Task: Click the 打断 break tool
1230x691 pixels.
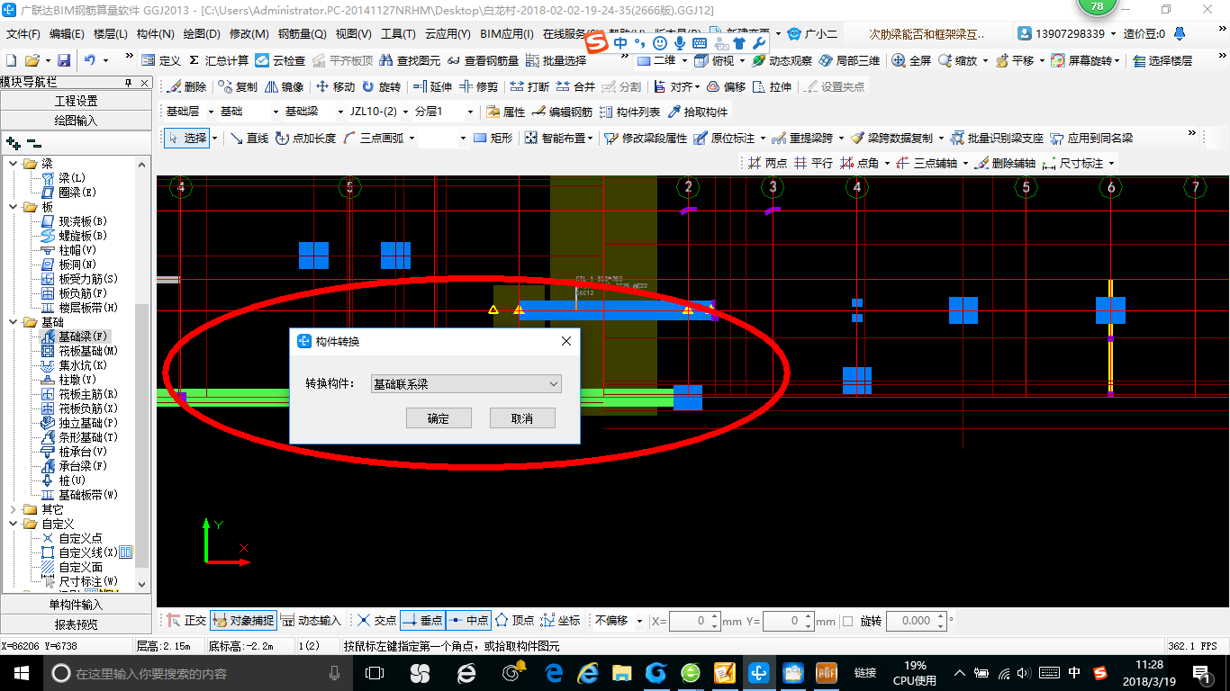Action: [529, 87]
